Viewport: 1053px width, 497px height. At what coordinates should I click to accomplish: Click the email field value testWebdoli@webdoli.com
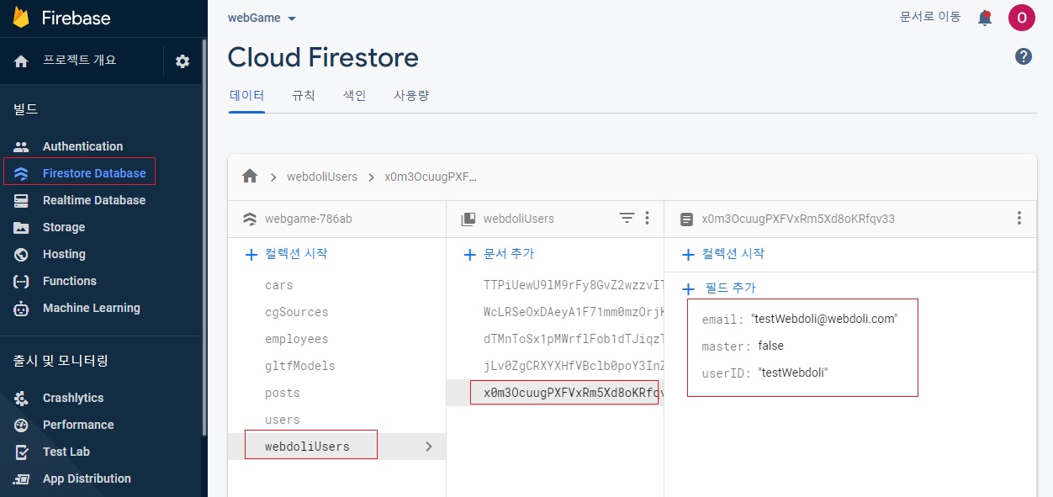tap(824, 320)
